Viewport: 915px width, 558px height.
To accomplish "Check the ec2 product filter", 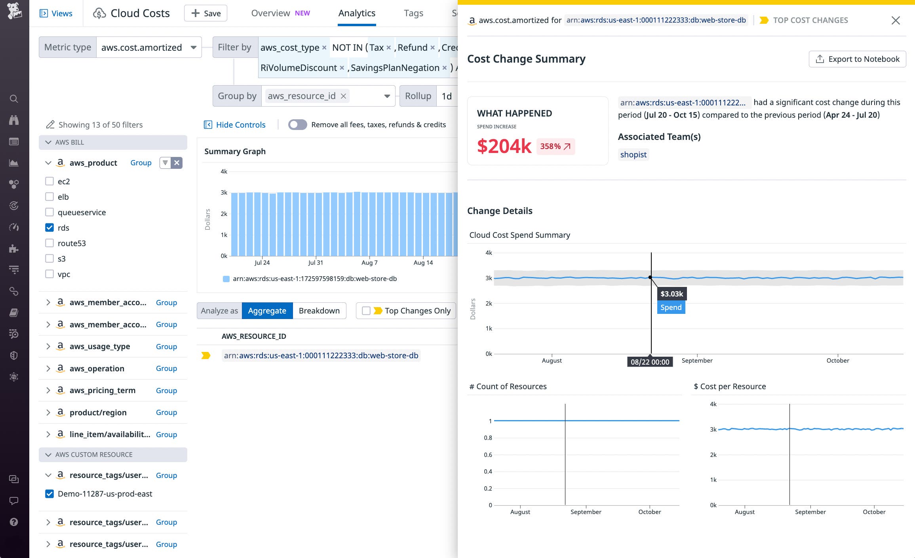I will pyautogui.click(x=49, y=181).
